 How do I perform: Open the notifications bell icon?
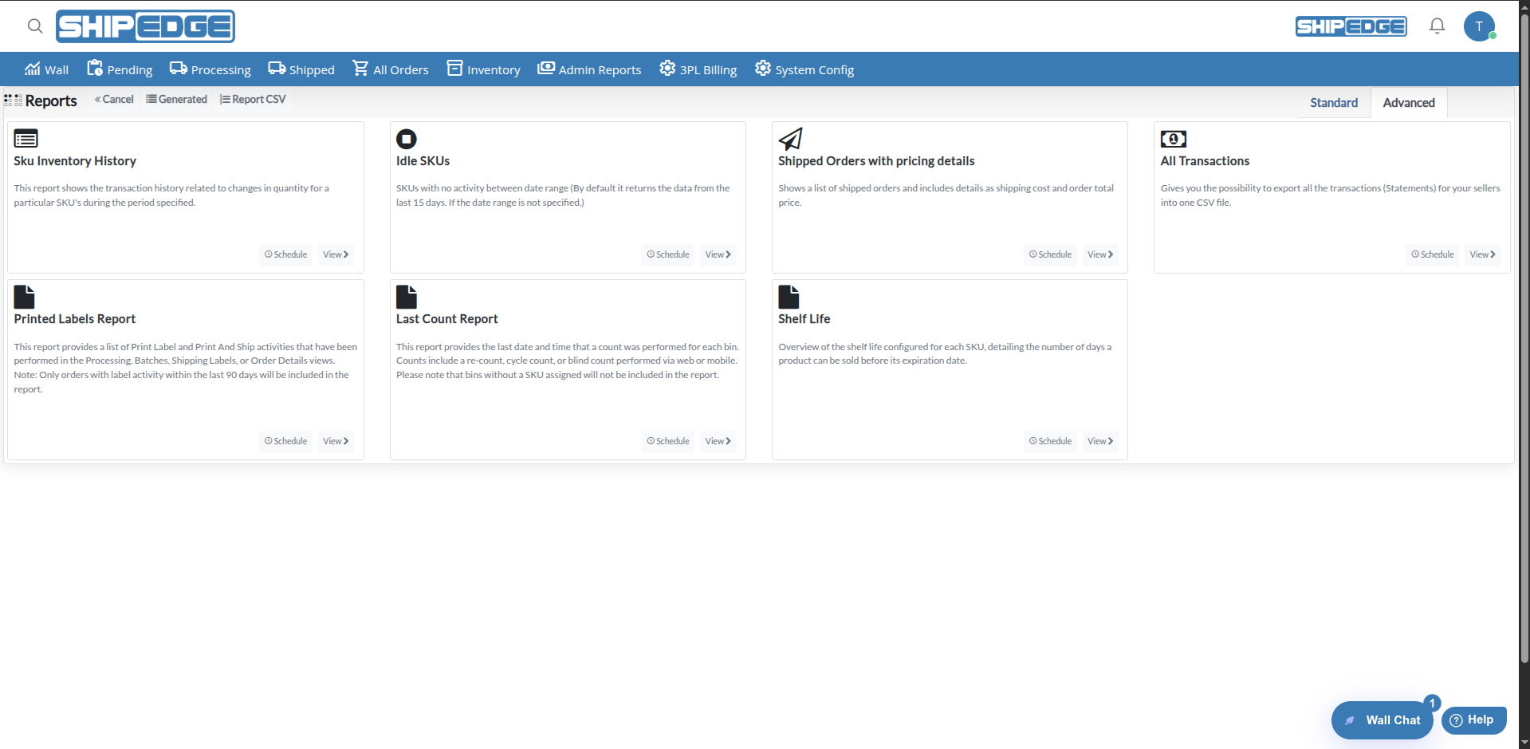(1436, 26)
